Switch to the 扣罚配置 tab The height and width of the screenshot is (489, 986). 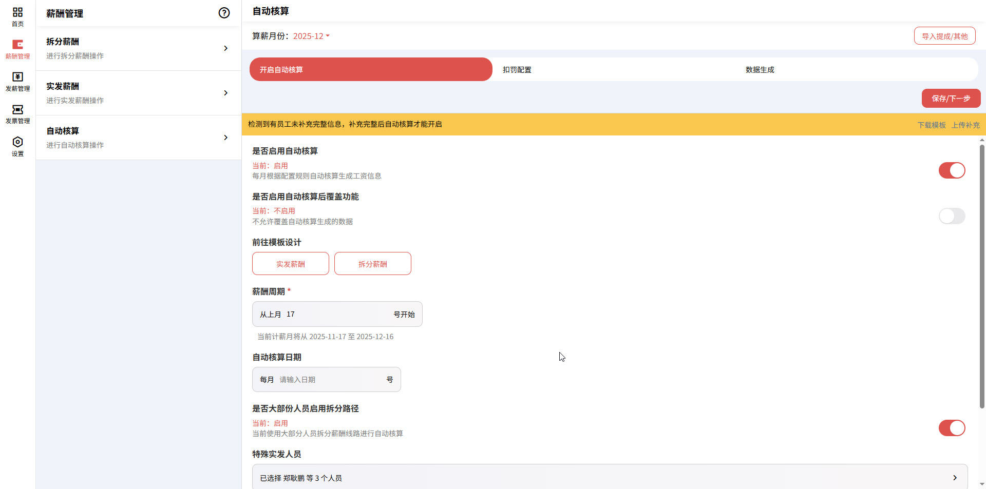517,69
